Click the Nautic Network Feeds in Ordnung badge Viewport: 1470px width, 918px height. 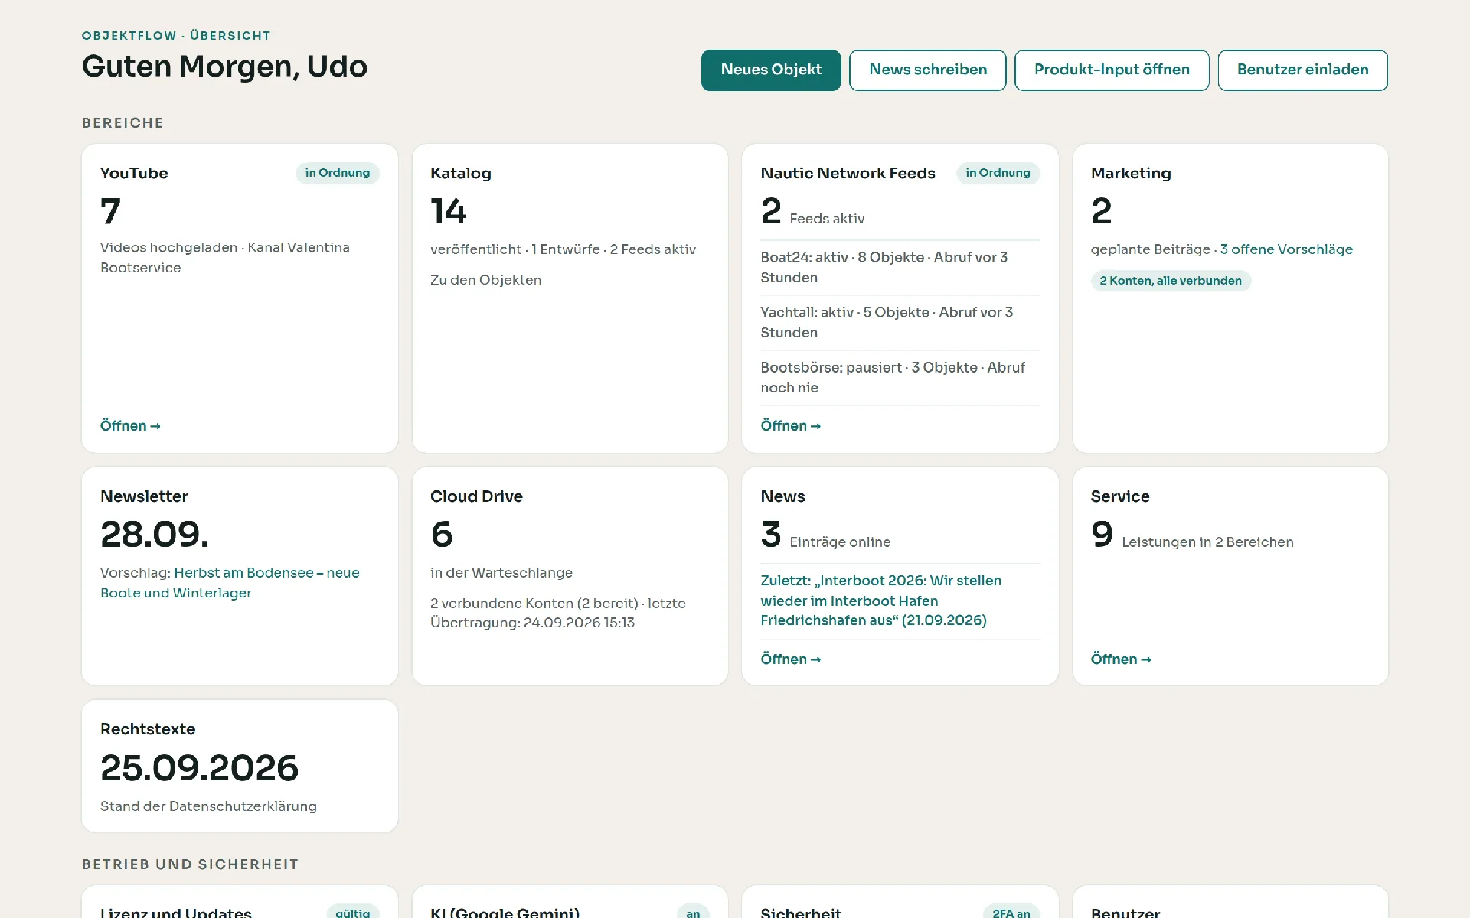998,173
